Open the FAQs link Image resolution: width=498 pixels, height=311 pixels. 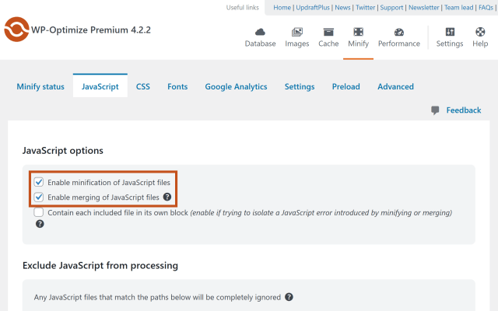coord(486,8)
